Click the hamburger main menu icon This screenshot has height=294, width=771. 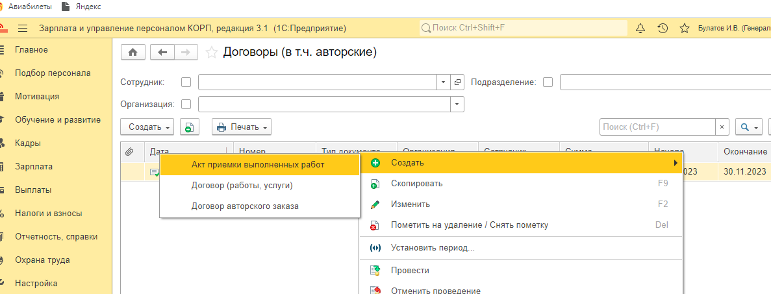23,29
